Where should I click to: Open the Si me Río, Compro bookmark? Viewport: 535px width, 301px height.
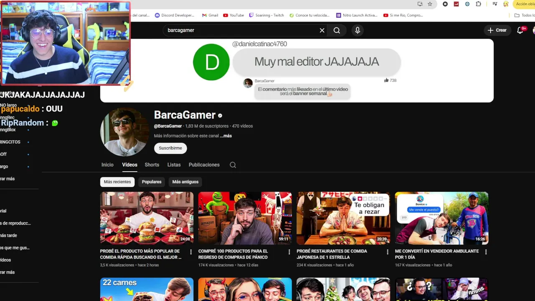[x=403, y=15]
